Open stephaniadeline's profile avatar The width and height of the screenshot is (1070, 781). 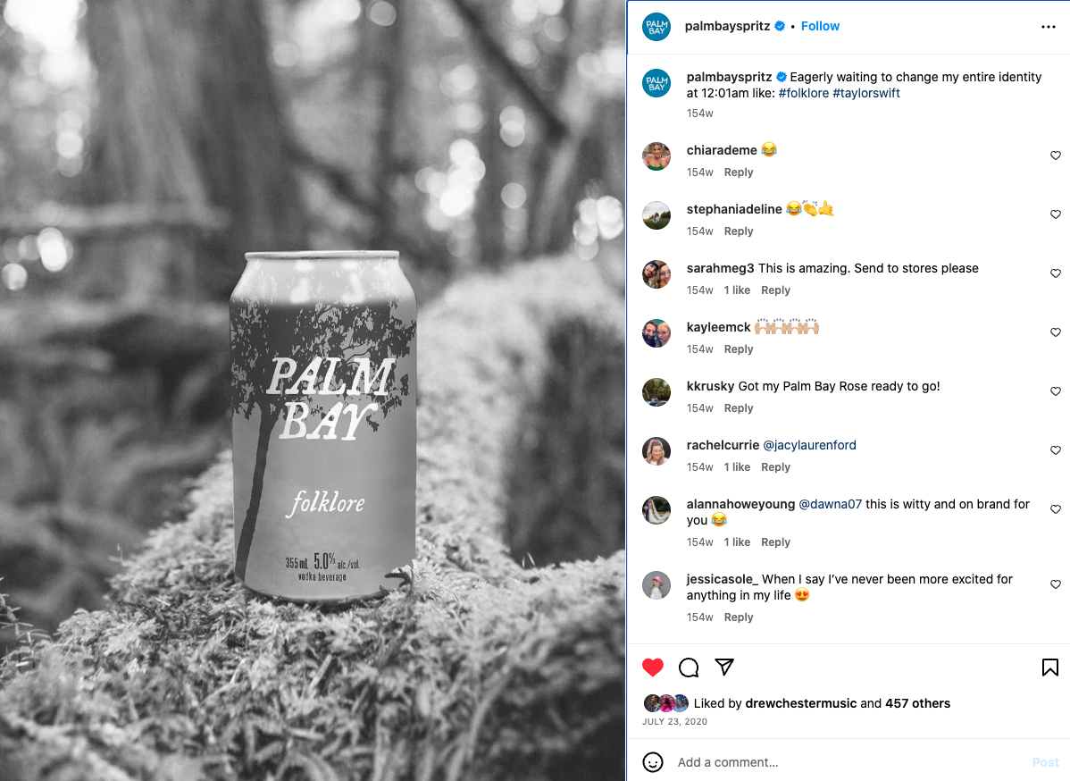pos(656,215)
